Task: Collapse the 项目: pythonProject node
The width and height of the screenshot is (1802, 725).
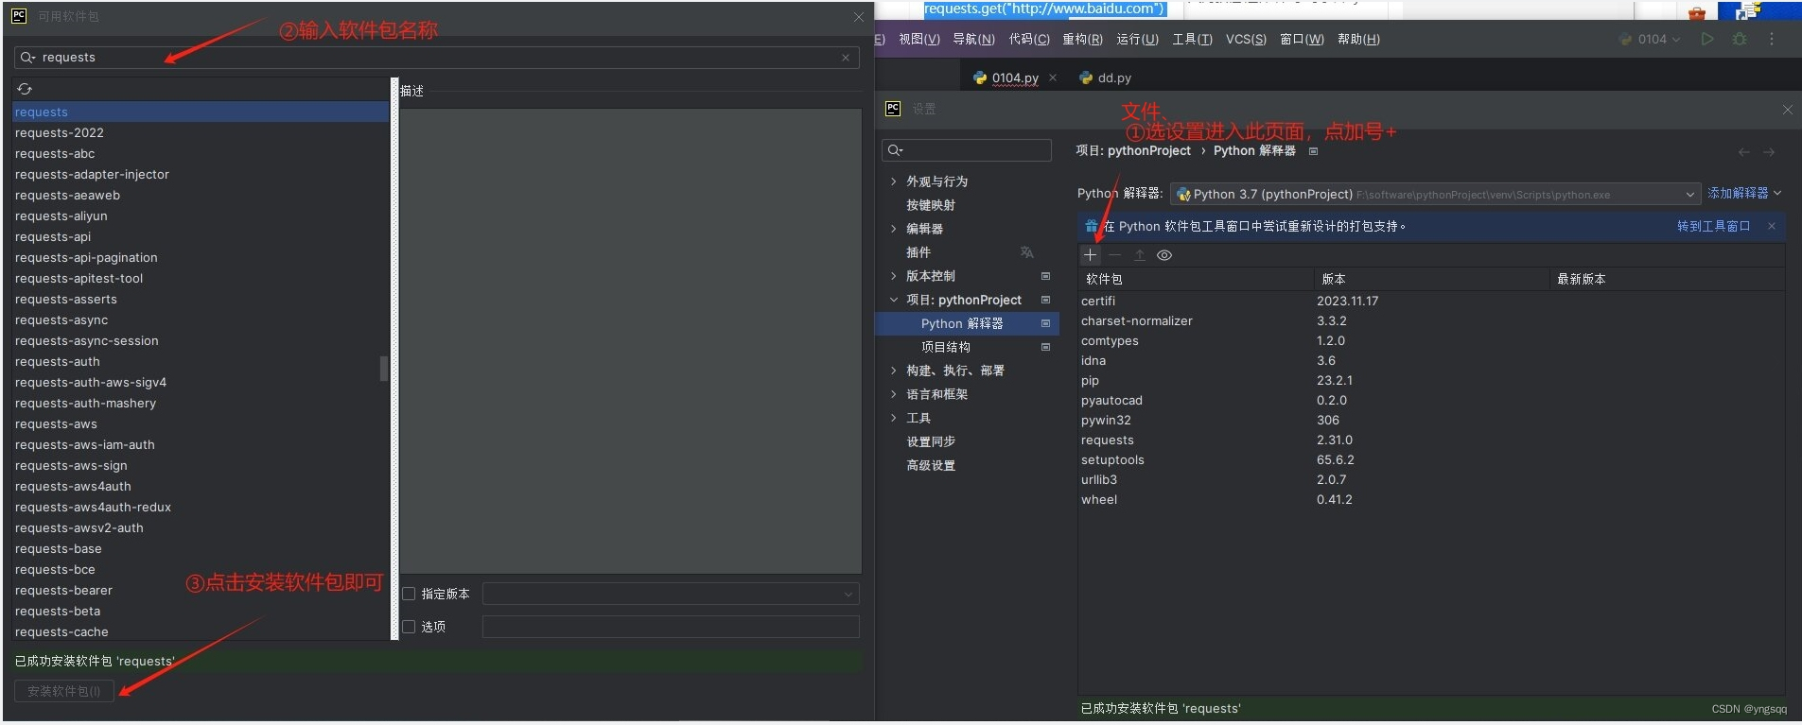Action: (893, 300)
